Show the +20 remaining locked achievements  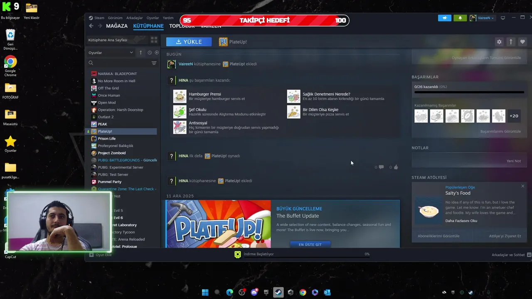(514, 116)
